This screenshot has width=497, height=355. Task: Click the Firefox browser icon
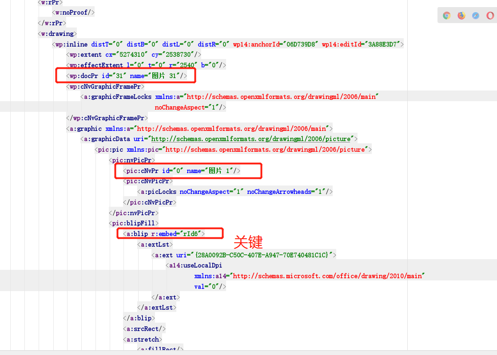[461, 15]
